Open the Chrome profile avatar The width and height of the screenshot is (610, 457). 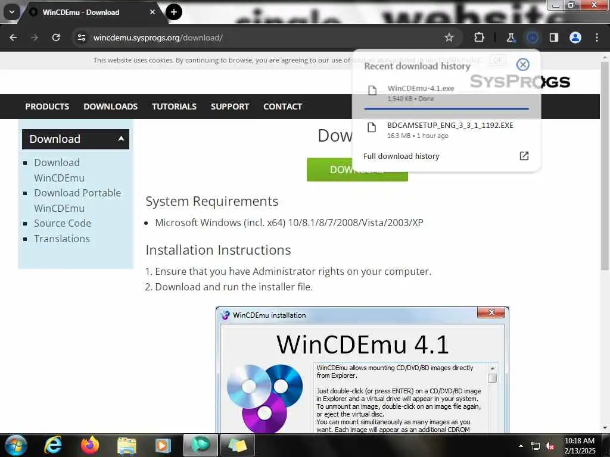575,37
